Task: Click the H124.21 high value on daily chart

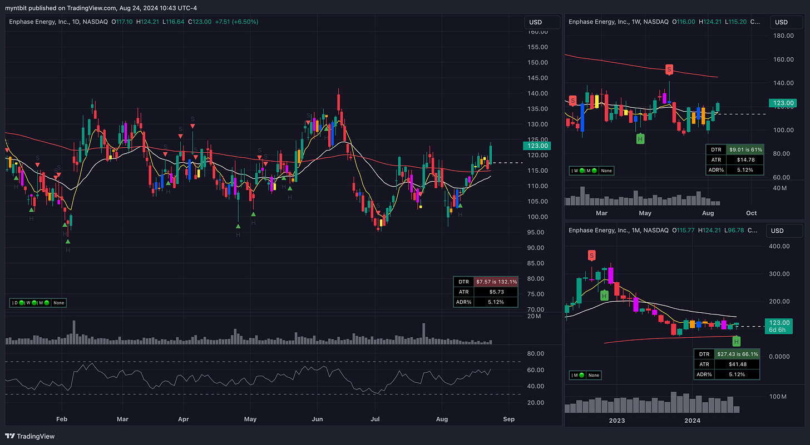Action: pos(147,22)
